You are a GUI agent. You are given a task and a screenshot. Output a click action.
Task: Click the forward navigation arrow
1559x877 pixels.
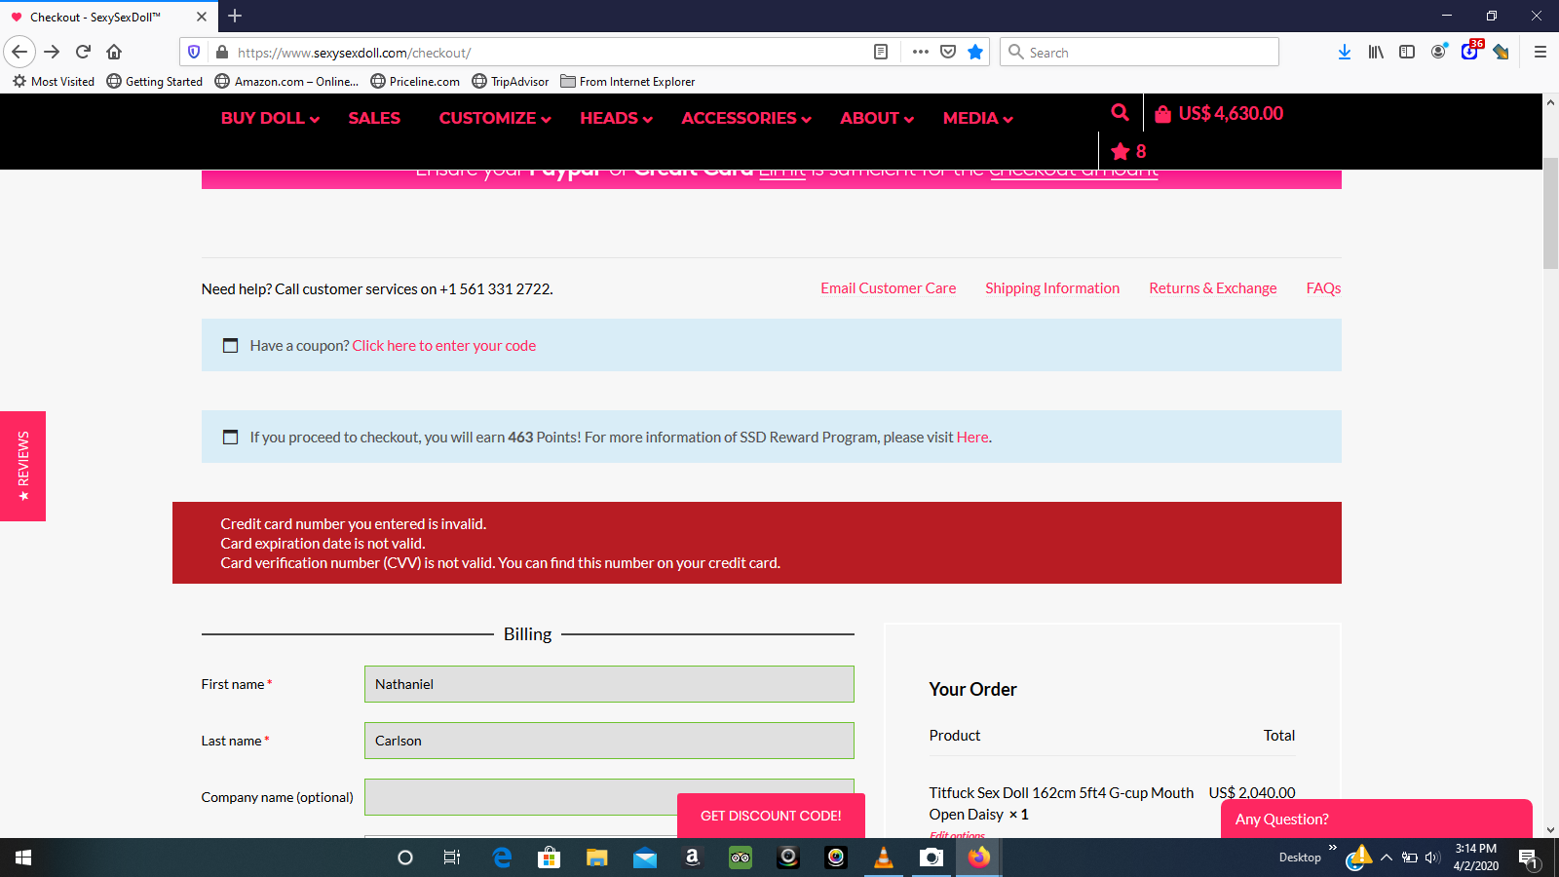point(52,52)
